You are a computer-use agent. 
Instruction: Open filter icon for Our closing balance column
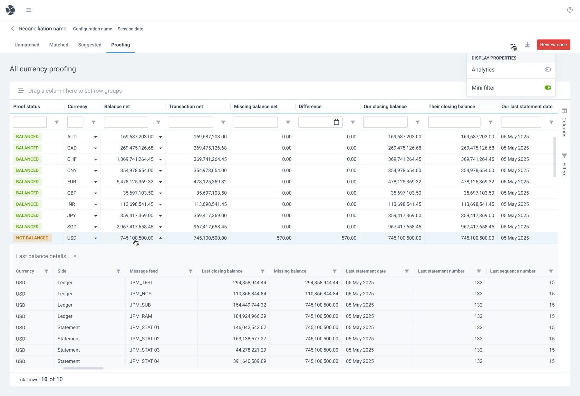(x=418, y=122)
